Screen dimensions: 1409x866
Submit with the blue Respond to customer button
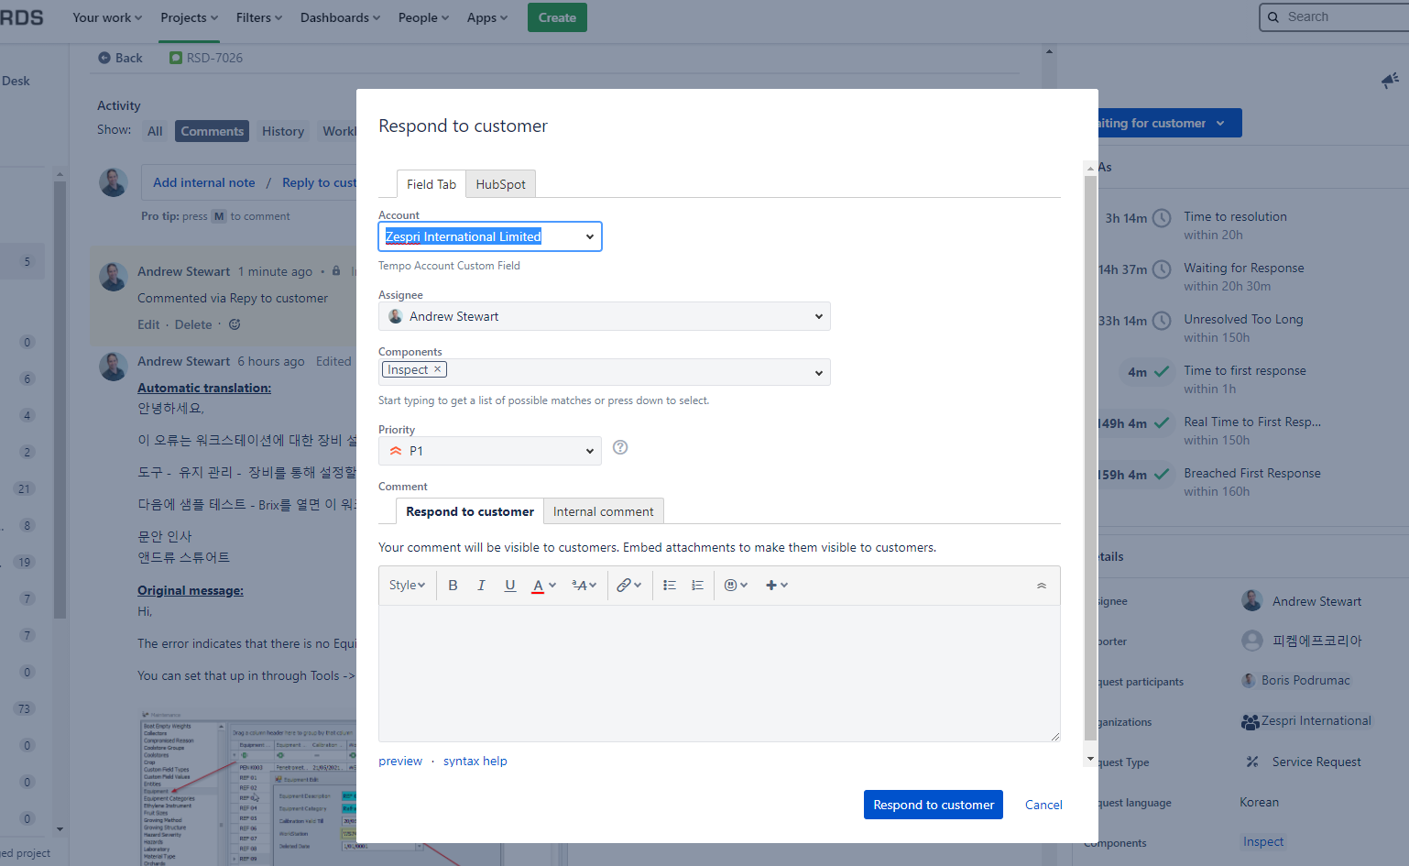(x=934, y=805)
